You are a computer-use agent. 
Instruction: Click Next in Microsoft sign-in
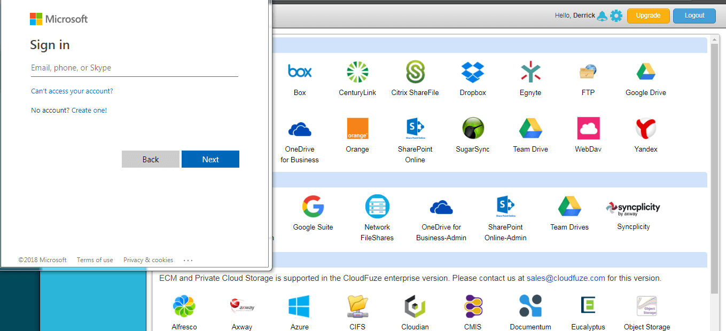click(x=210, y=159)
